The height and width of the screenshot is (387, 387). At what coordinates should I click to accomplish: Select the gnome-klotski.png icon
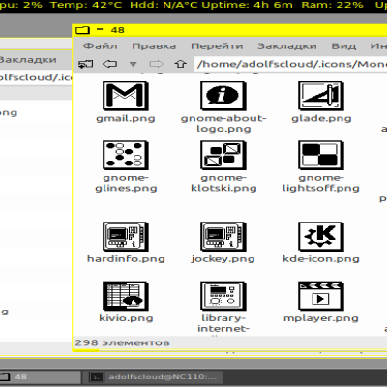click(x=223, y=156)
